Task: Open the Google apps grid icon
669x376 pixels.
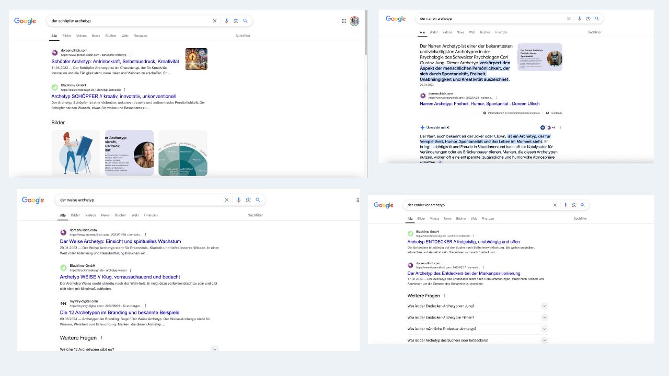Action: tap(344, 21)
